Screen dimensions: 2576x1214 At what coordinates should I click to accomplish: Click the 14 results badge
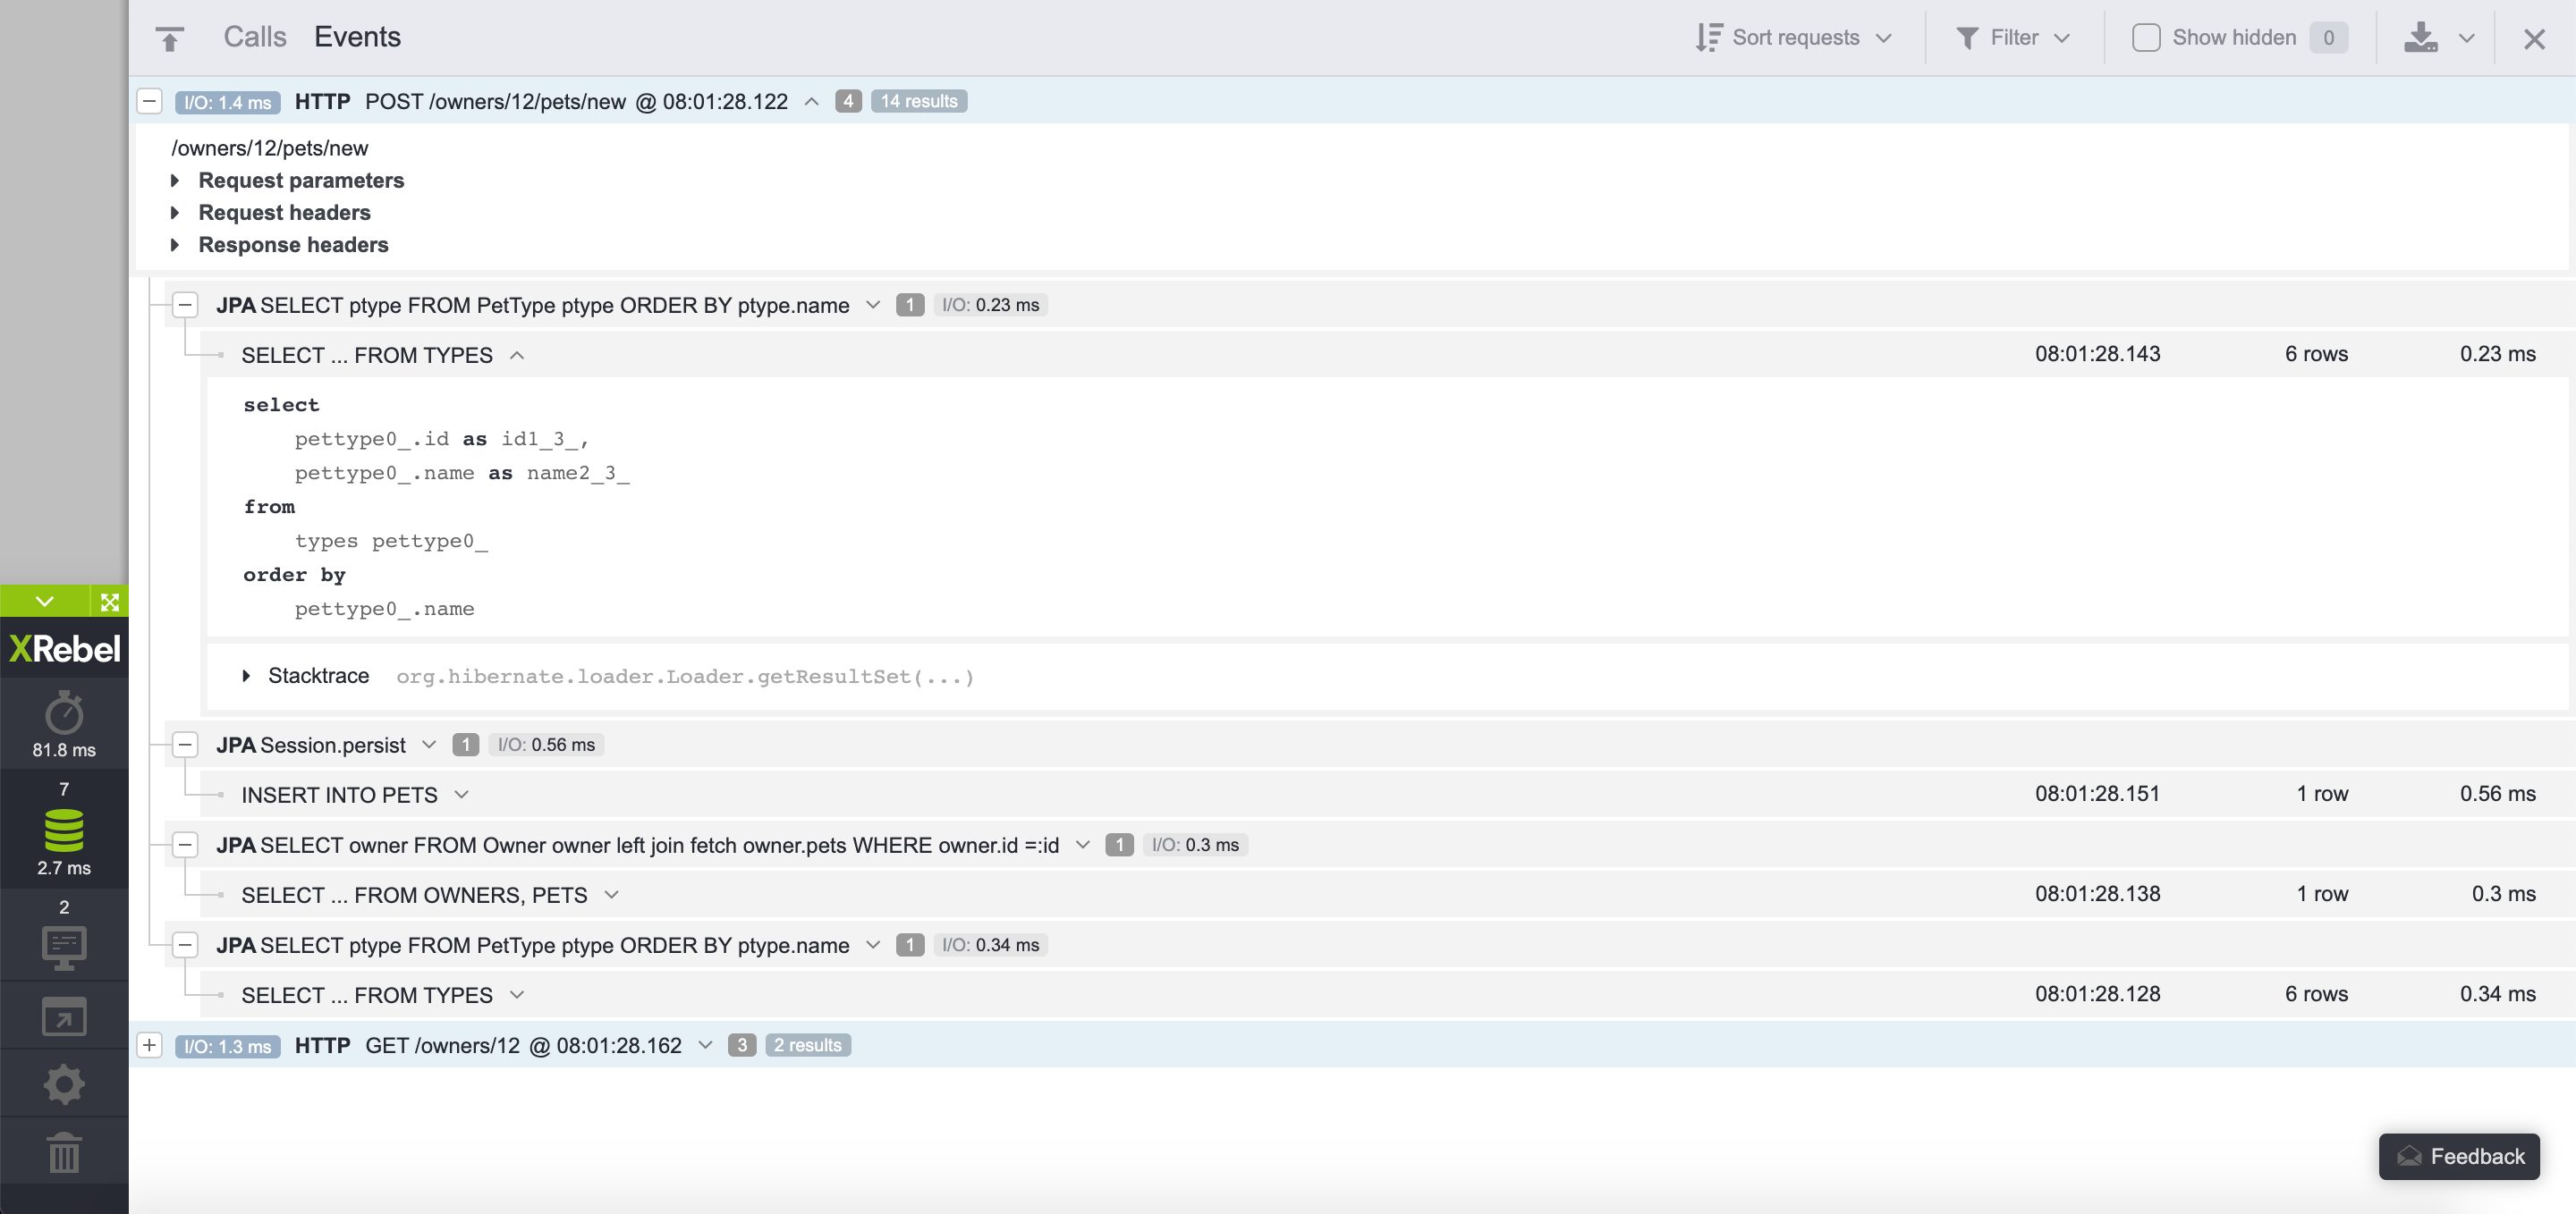(918, 101)
